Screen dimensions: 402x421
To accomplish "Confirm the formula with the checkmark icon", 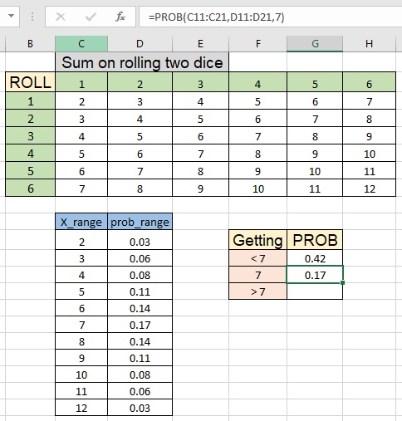I will click(91, 17).
